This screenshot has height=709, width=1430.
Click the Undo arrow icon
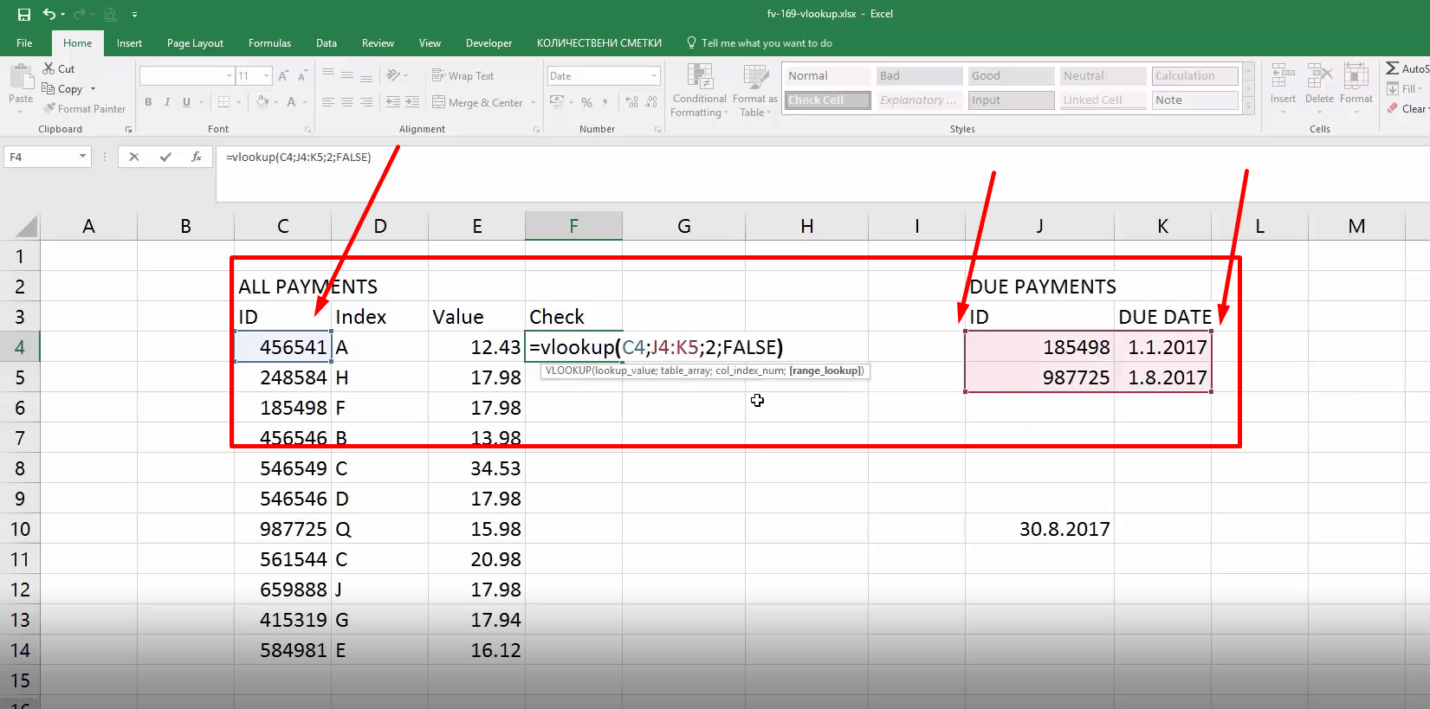coord(49,14)
